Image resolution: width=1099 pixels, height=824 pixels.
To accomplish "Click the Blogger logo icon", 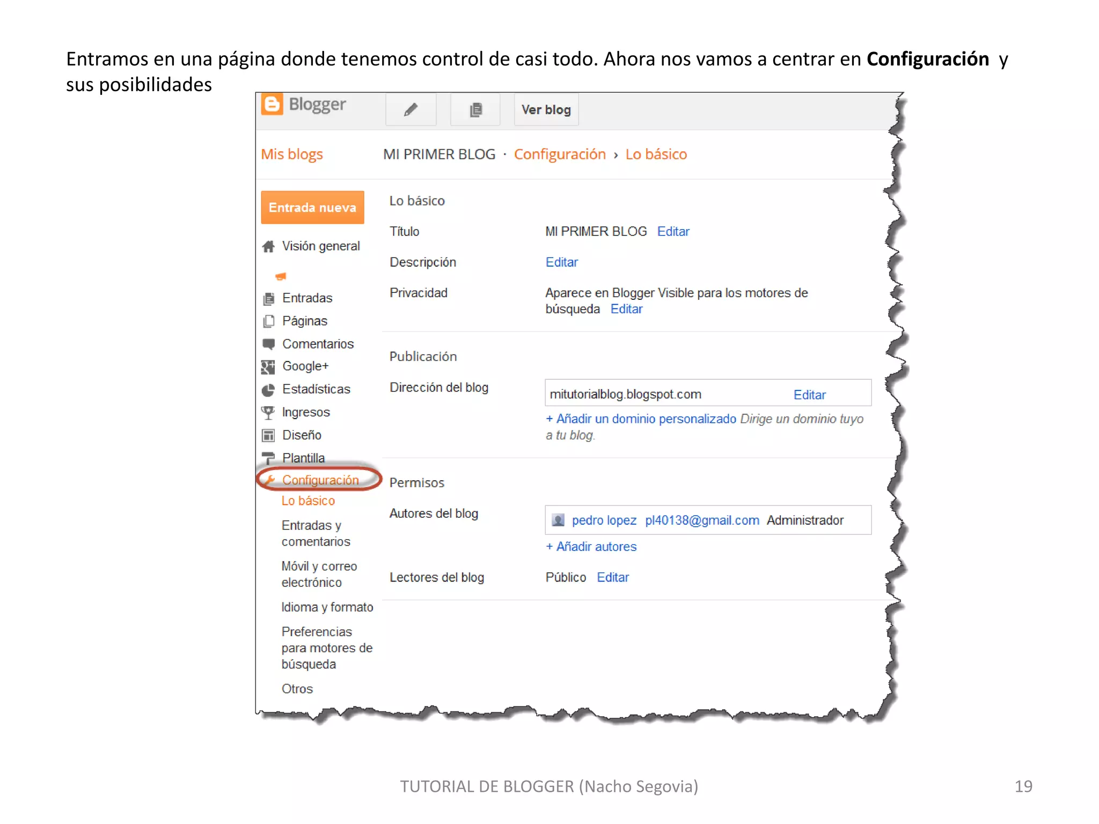I will 272,104.
